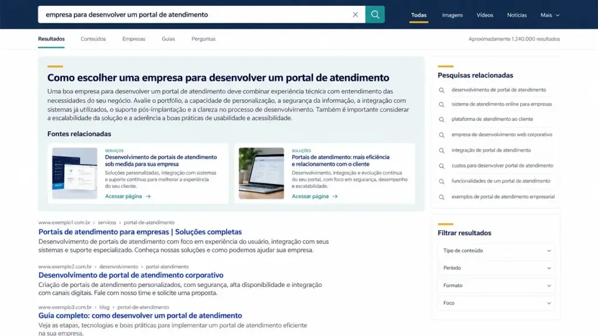Image resolution: width=598 pixels, height=336 pixels.
Task: Open the Empresas sub-tab
Action: coord(134,39)
